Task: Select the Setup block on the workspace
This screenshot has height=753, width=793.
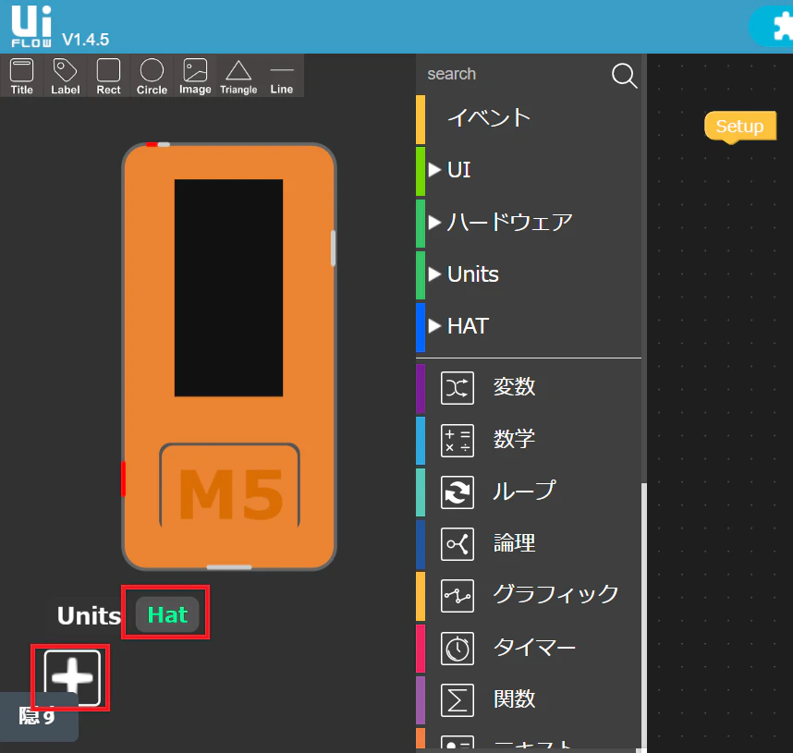Action: click(740, 127)
